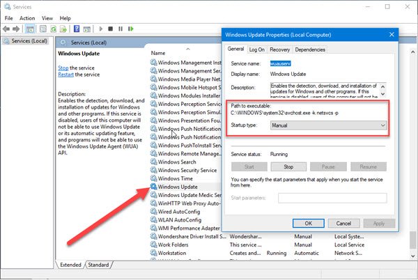Viewport: 418px width, 280px height.
Task: Click the Stop link in the left pane
Action: (x=63, y=68)
